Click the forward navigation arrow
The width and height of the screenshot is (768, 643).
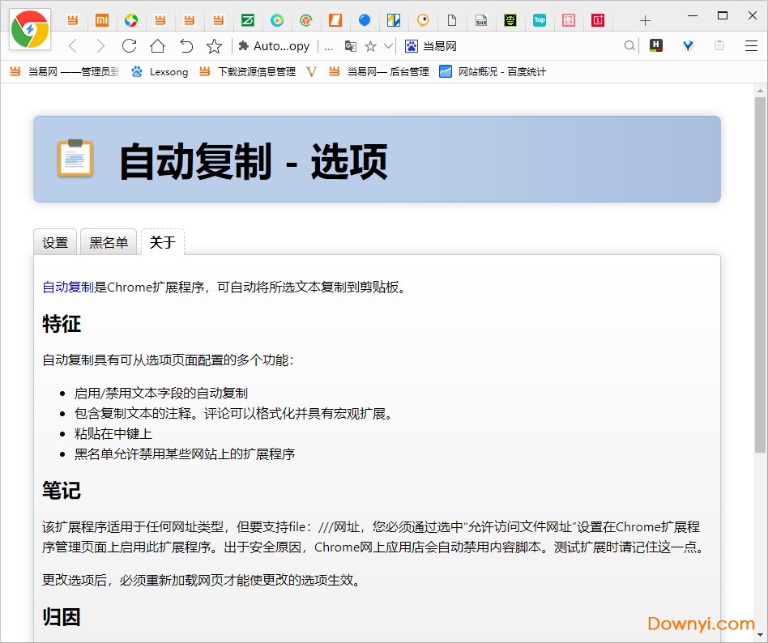click(100, 46)
